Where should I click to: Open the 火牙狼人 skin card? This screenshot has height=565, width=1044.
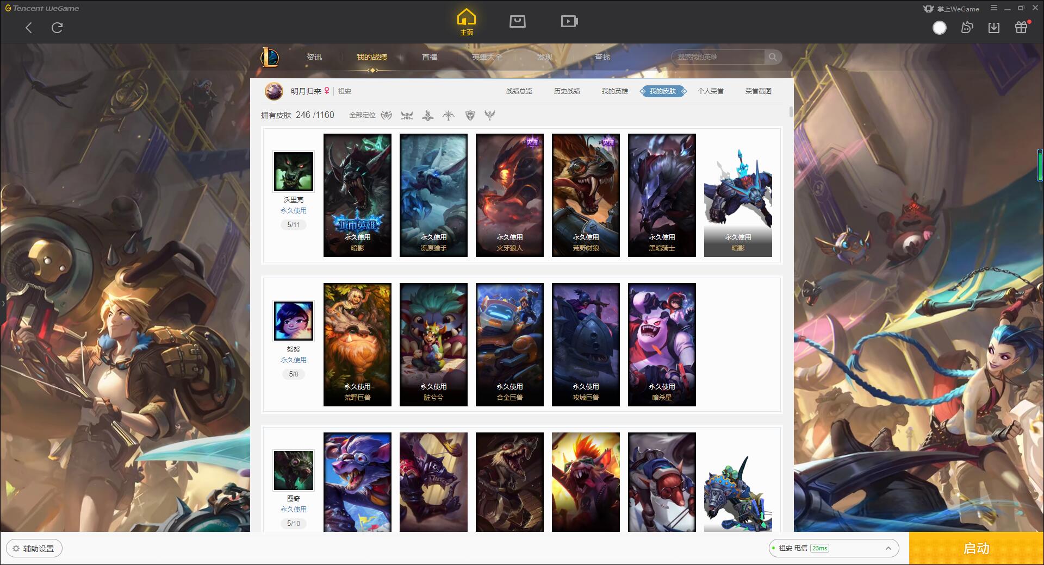point(509,195)
